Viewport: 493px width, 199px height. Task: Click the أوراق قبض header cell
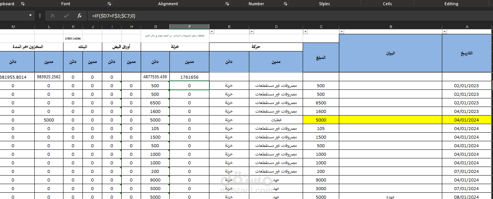tap(122, 47)
